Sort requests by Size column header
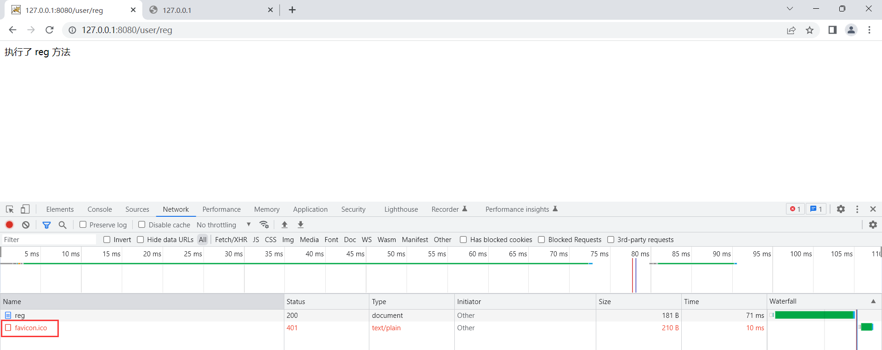This screenshot has width=882, height=350. click(638, 301)
